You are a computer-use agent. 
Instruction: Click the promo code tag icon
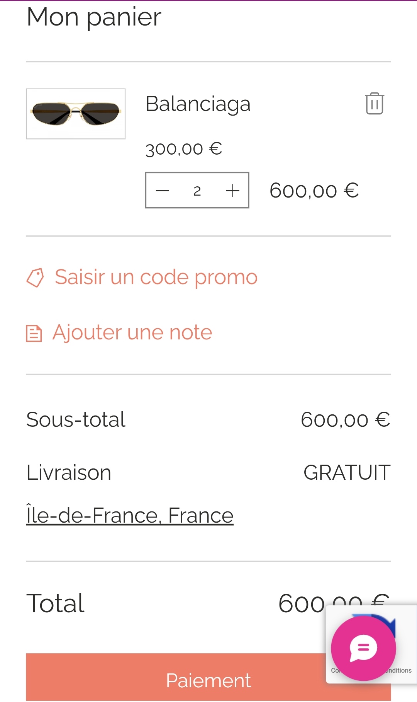pyautogui.click(x=35, y=278)
